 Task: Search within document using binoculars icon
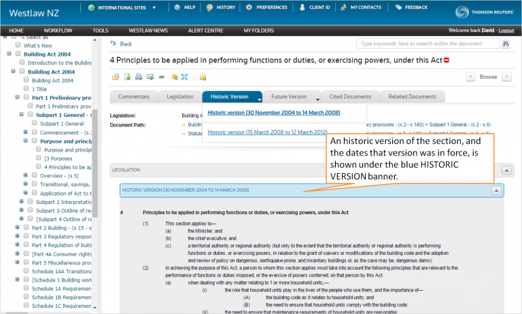tap(506, 43)
